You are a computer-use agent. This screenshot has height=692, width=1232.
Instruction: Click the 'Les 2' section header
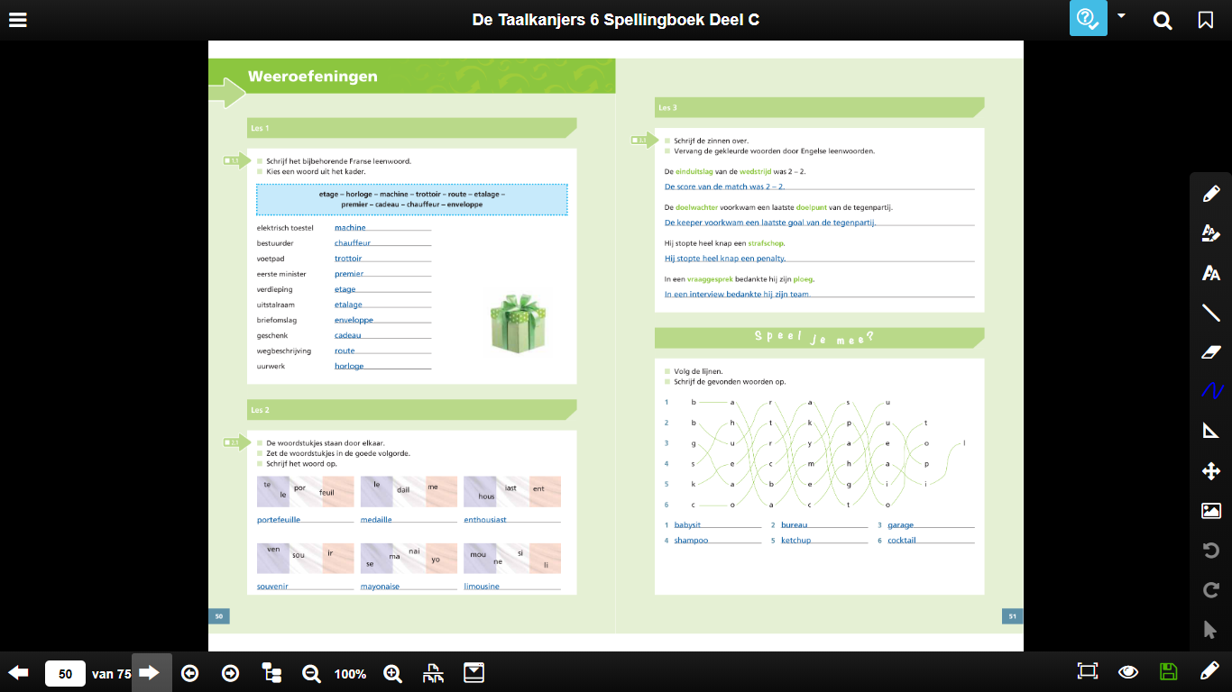coord(411,410)
